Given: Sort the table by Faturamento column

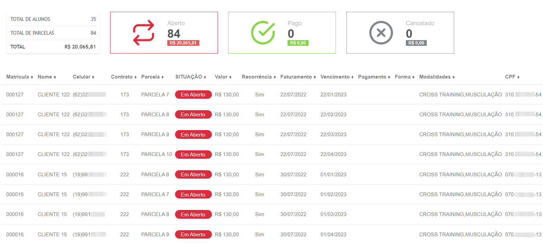Looking at the screenshot, I should click(298, 77).
